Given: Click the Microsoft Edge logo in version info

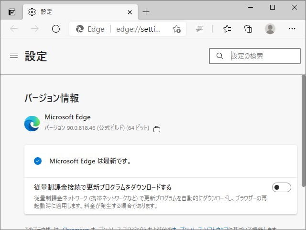Looking at the screenshot, I should (32, 124).
